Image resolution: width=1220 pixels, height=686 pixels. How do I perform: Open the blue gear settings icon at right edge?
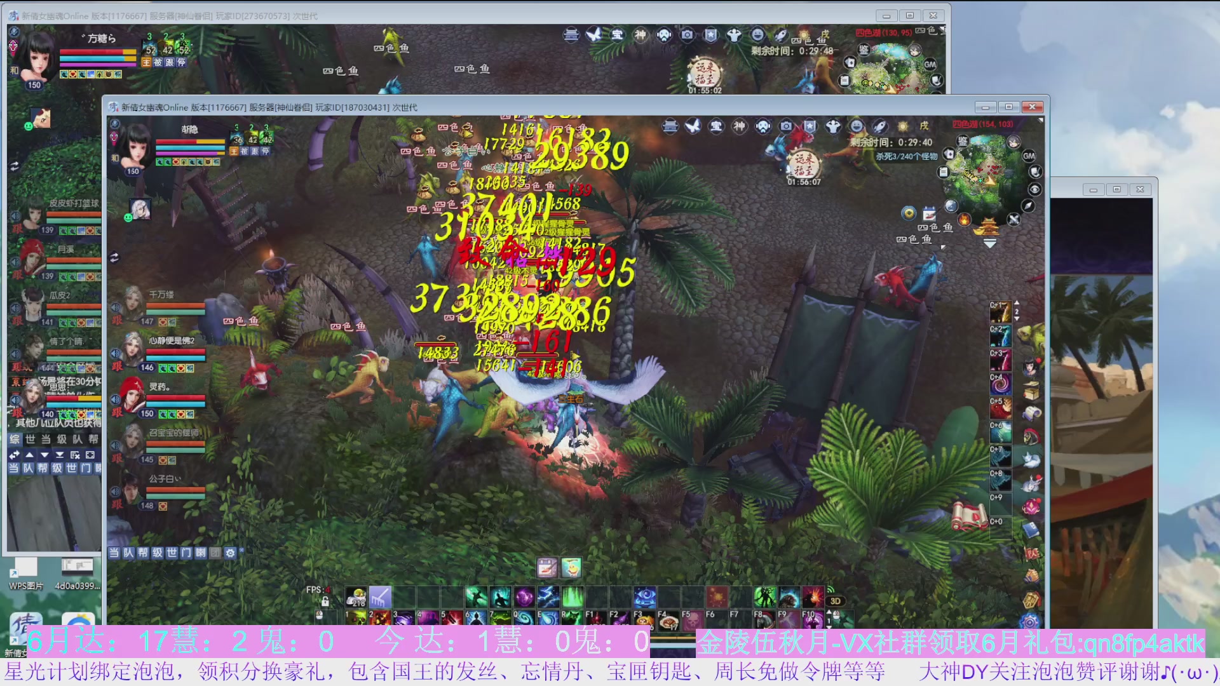coord(1030,621)
